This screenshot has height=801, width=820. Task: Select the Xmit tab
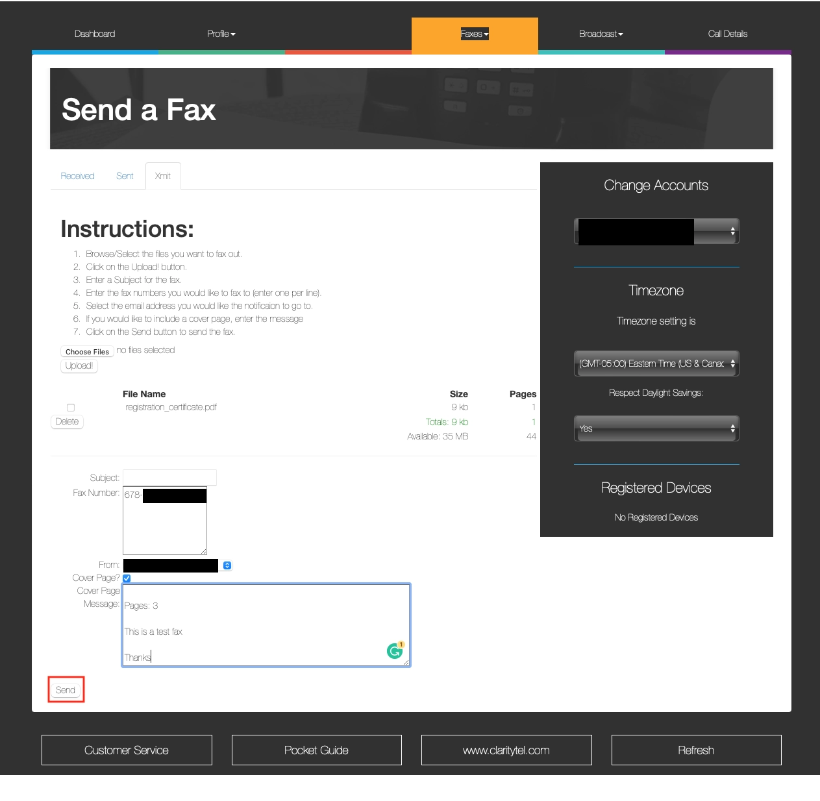163,176
